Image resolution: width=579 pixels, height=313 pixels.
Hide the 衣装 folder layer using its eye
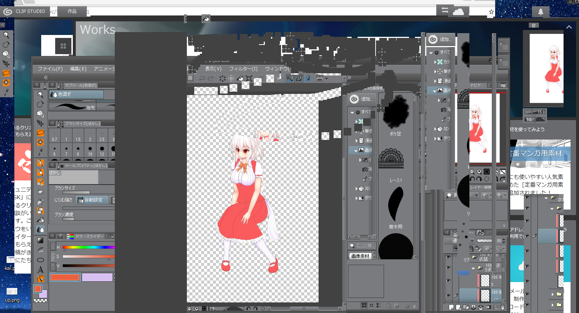(x=448, y=257)
